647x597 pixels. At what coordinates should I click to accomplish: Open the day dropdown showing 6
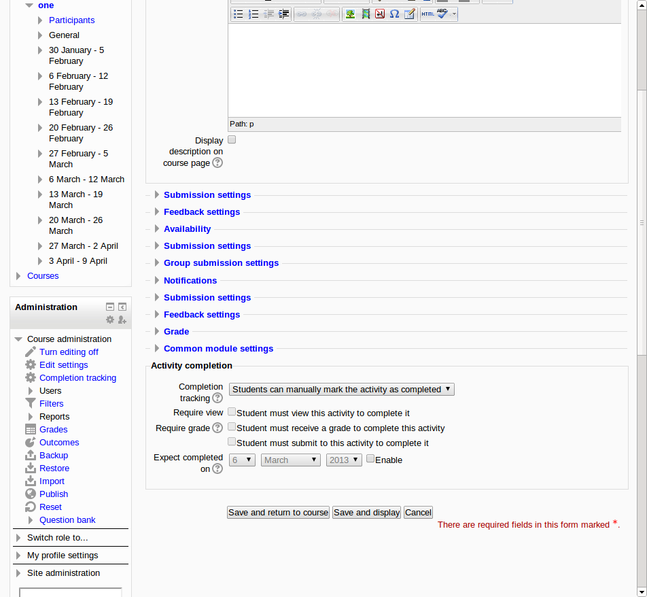242,460
